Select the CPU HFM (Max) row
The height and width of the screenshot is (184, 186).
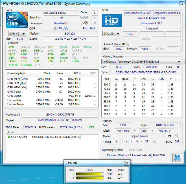click(x=51, y=87)
